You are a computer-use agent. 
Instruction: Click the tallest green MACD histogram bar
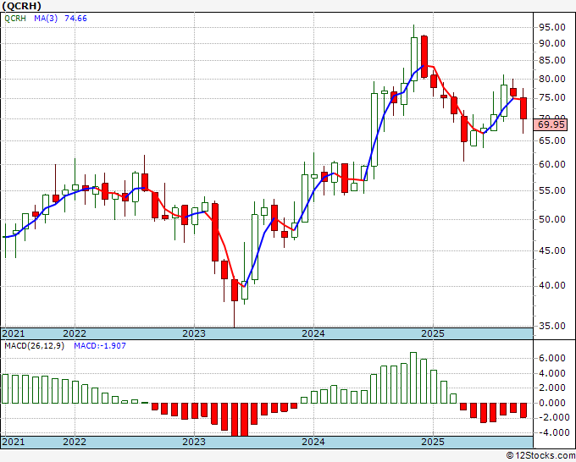(x=413, y=377)
